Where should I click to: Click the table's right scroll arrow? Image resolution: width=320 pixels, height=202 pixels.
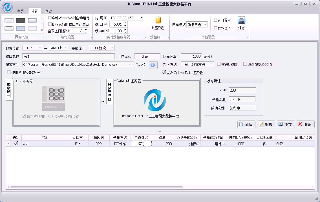[312, 187]
